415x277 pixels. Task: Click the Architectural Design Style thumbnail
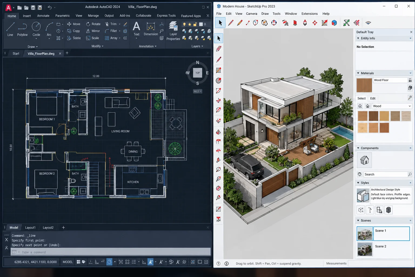pos(363,195)
